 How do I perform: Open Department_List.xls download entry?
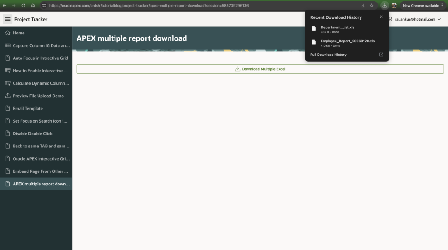(347, 29)
